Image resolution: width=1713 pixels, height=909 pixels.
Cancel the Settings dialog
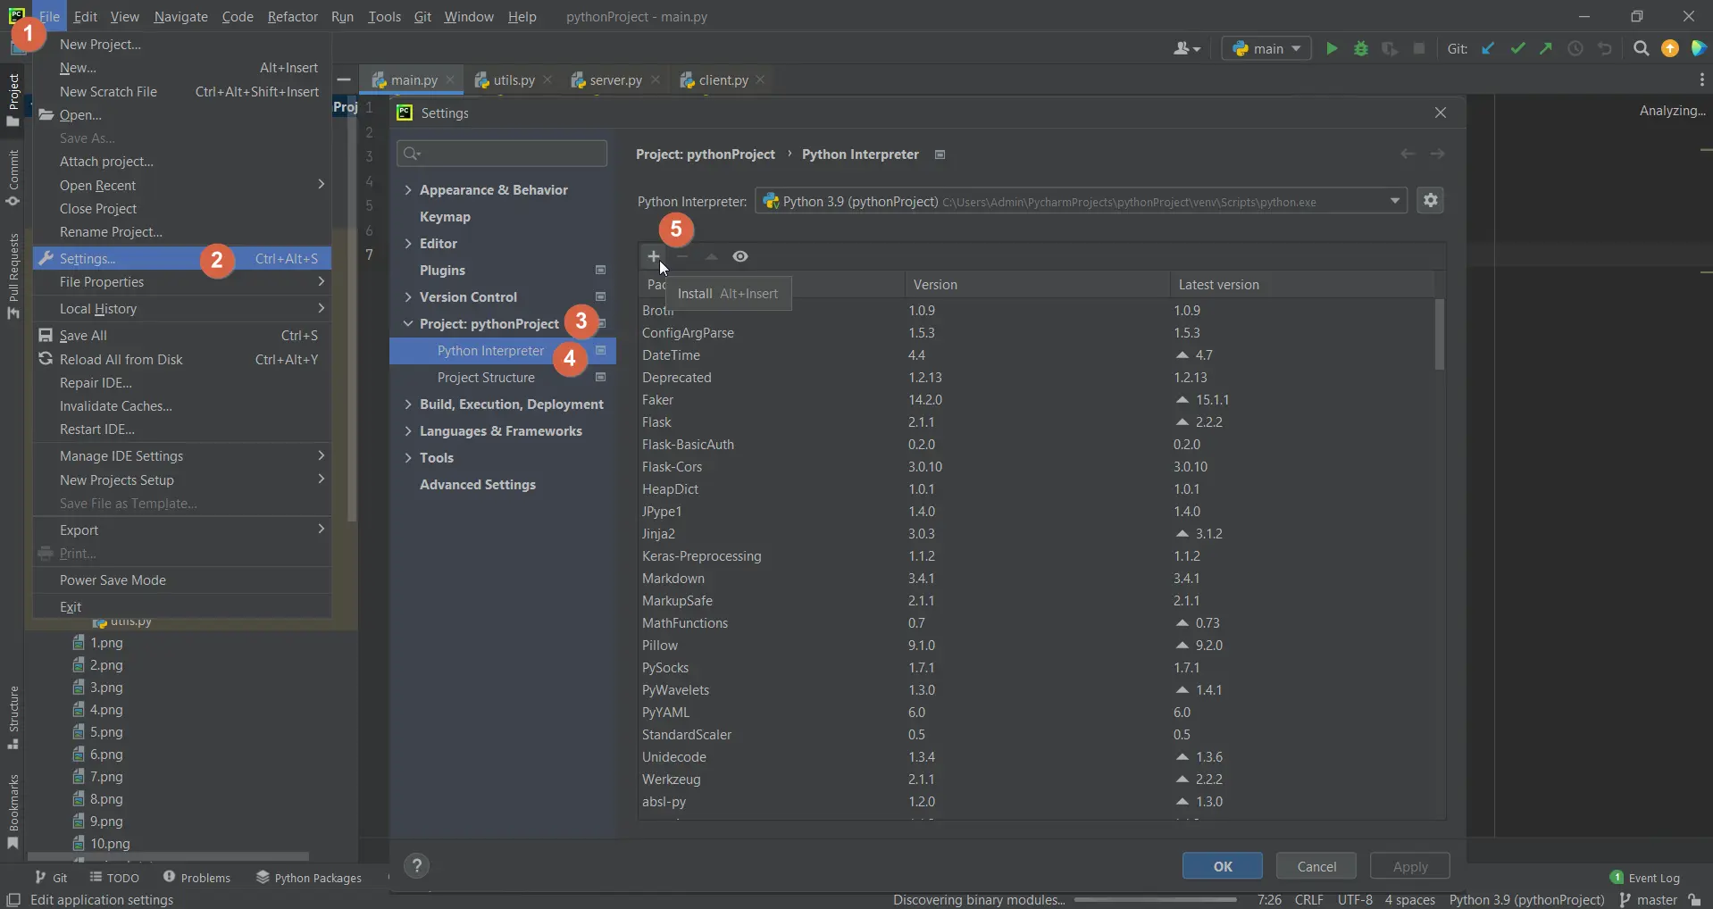pyautogui.click(x=1316, y=865)
